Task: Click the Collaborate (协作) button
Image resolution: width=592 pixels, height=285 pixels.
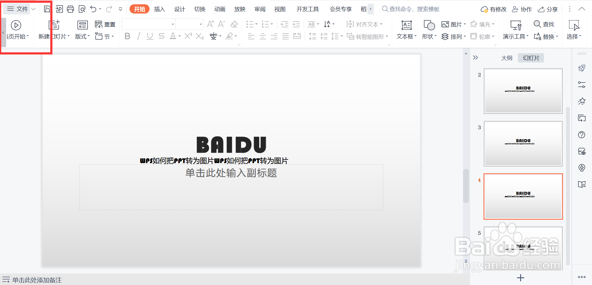Action: (522, 9)
